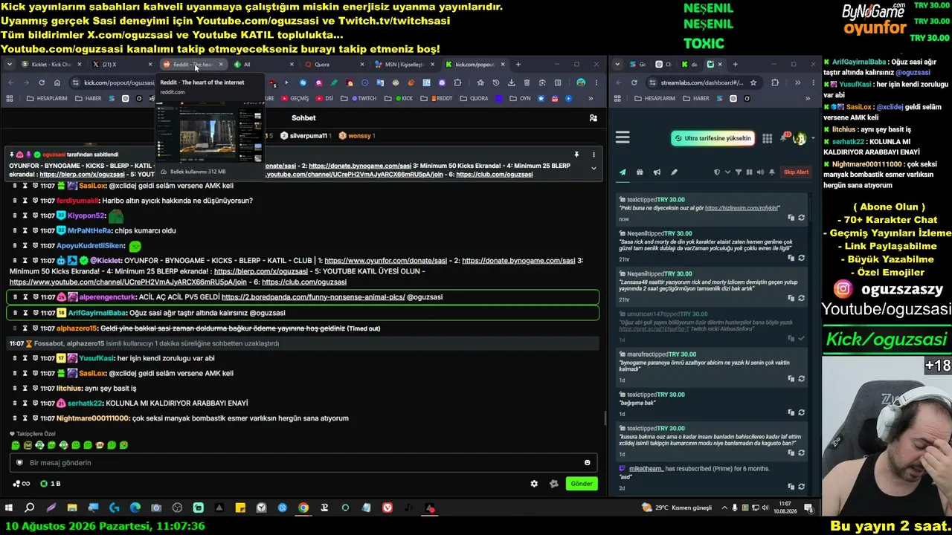The height and width of the screenshot is (535, 952).
Task: Open extensions puzzle icon in Streamlabs window
Action: click(x=775, y=82)
